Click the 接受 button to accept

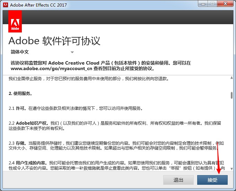coord(212,180)
